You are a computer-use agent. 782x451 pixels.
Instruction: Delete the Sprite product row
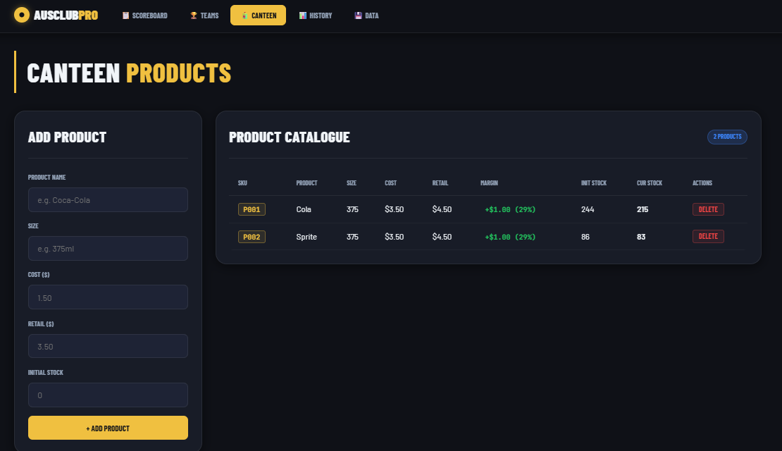click(x=708, y=237)
